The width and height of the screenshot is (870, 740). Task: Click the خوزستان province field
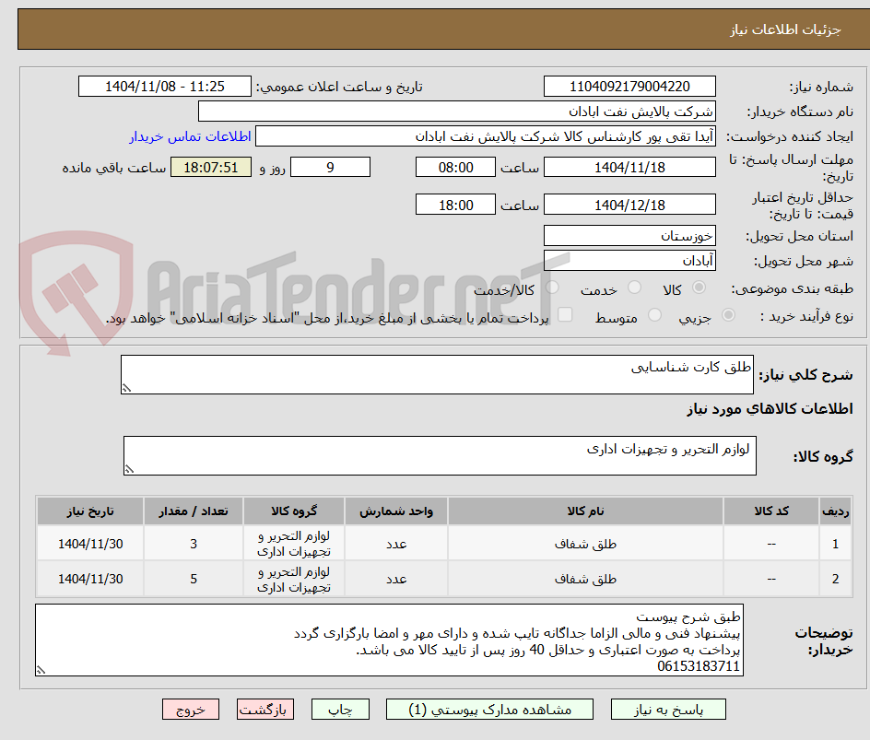click(629, 235)
